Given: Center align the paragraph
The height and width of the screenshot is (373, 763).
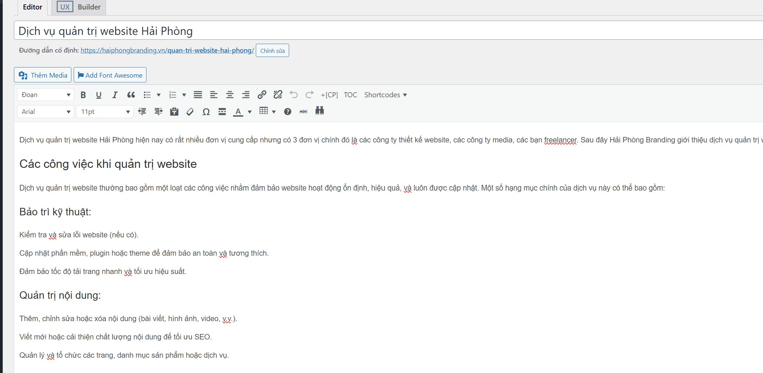Looking at the screenshot, I should pos(230,95).
